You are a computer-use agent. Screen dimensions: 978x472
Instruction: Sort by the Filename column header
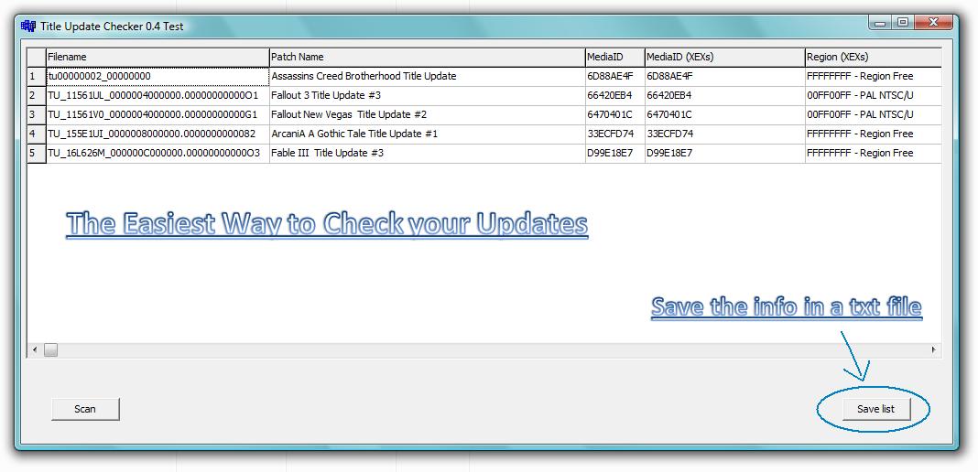[157, 57]
